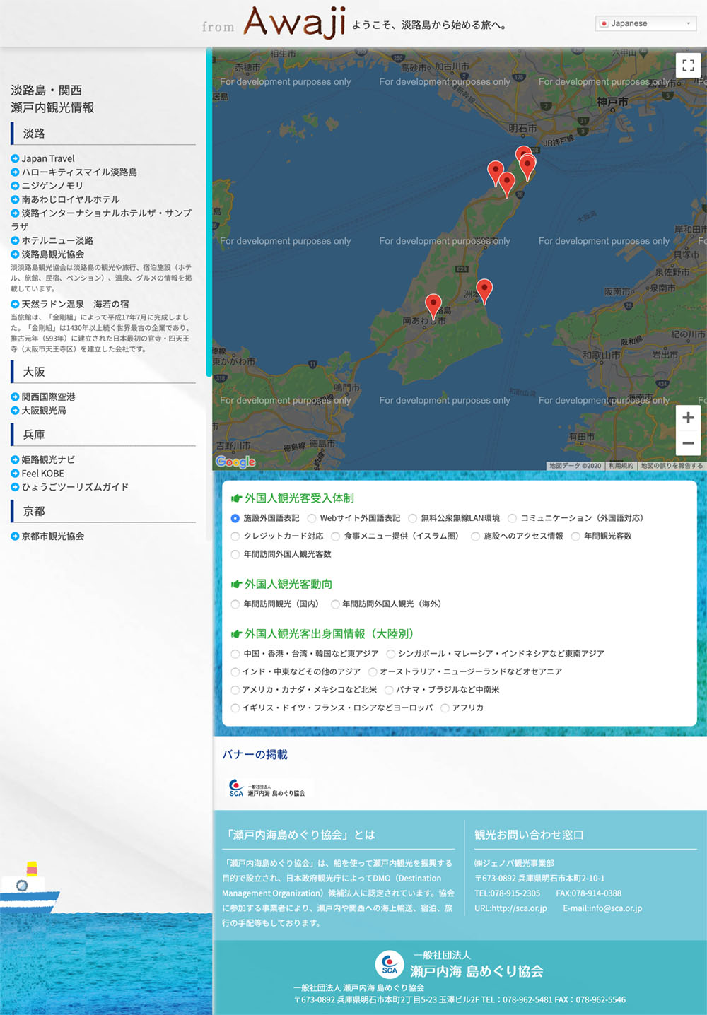This screenshot has height=1015, width=707.
Task: Select the クレジットカード対応 radio option
Action: 235,536
